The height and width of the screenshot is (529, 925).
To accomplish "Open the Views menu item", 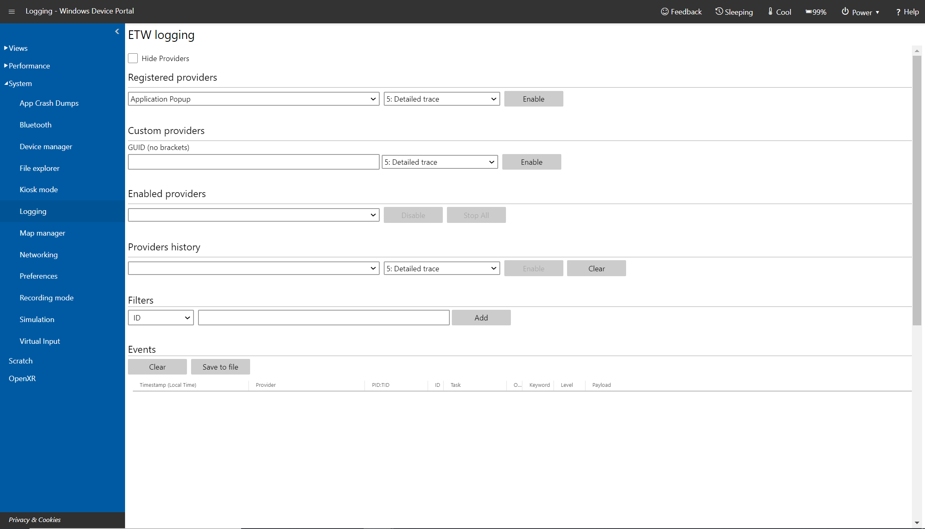I will pyautogui.click(x=16, y=48).
